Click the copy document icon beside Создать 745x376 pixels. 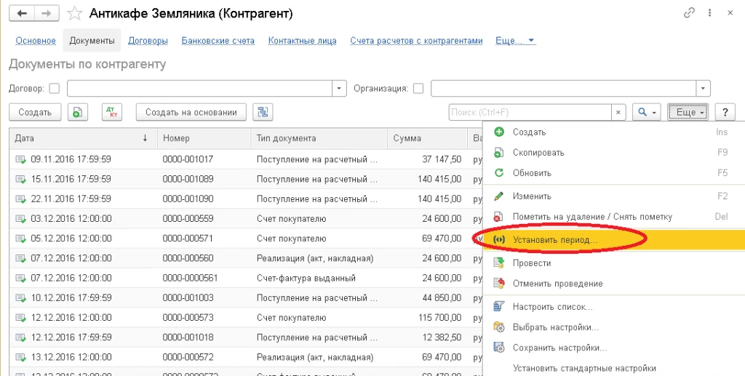click(x=77, y=113)
